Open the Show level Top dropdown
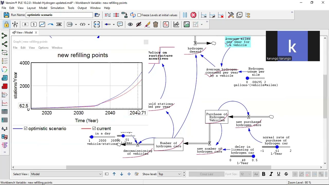This screenshot has height=185, width=329. pyautogui.click(x=169, y=174)
